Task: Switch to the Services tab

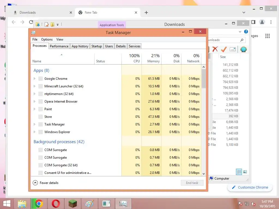Action: (x=135, y=46)
